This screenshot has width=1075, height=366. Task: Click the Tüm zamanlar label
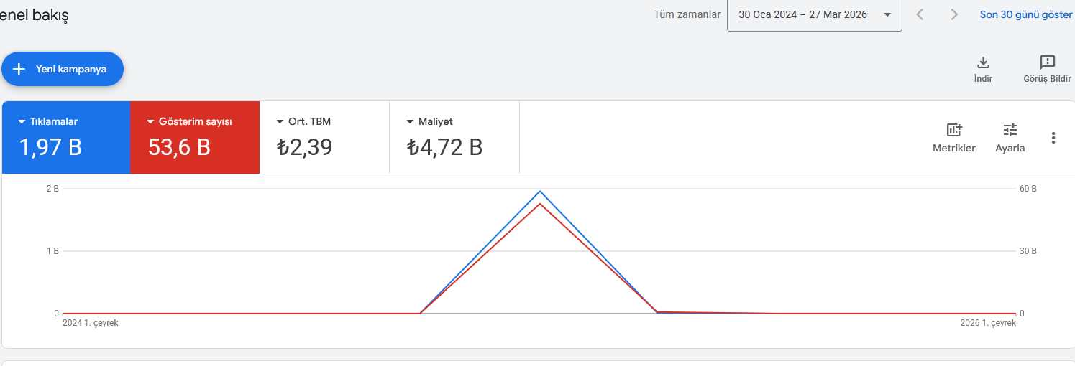pos(687,14)
